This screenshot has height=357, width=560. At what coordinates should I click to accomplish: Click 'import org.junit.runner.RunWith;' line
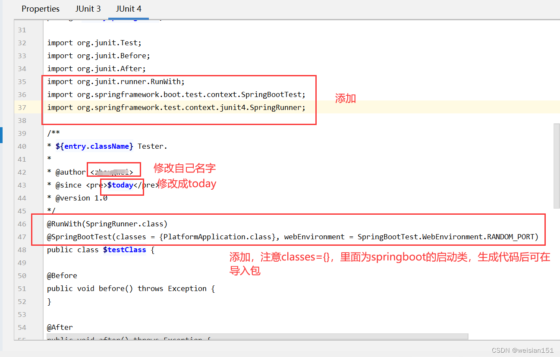point(116,81)
